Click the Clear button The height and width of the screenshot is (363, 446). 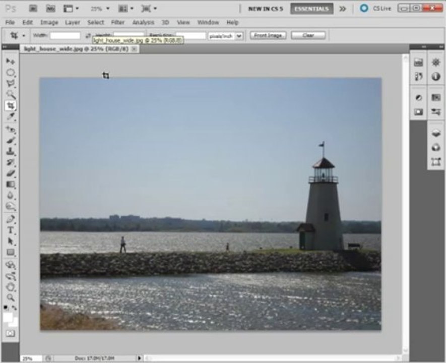pyautogui.click(x=308, y=36)
